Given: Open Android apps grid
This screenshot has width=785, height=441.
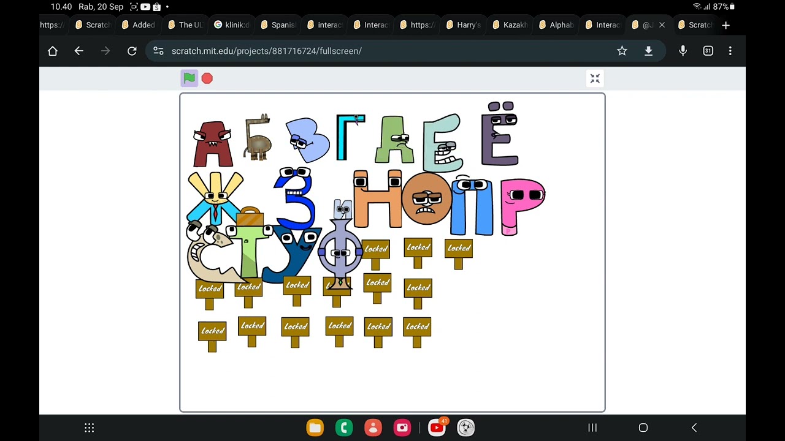Looking at the screenshot, I should click(89, 428).
